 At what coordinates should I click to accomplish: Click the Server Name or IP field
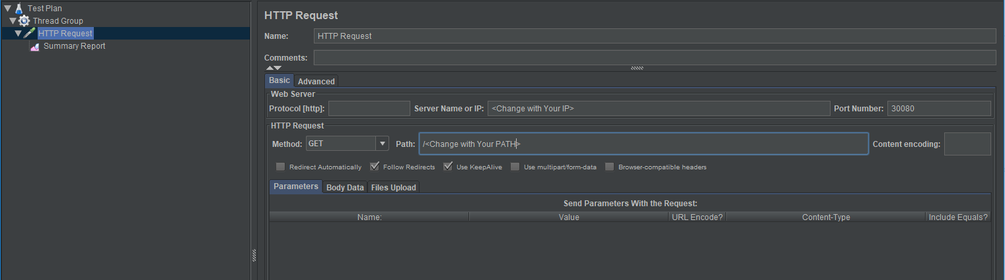coord(658,109)
